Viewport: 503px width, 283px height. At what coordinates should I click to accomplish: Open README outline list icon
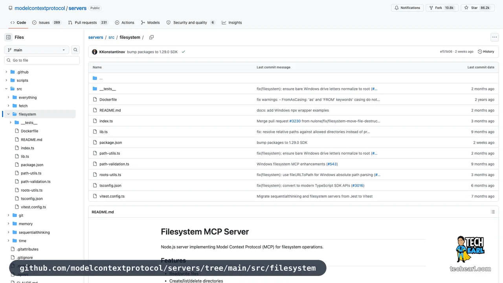pos(493,212)
